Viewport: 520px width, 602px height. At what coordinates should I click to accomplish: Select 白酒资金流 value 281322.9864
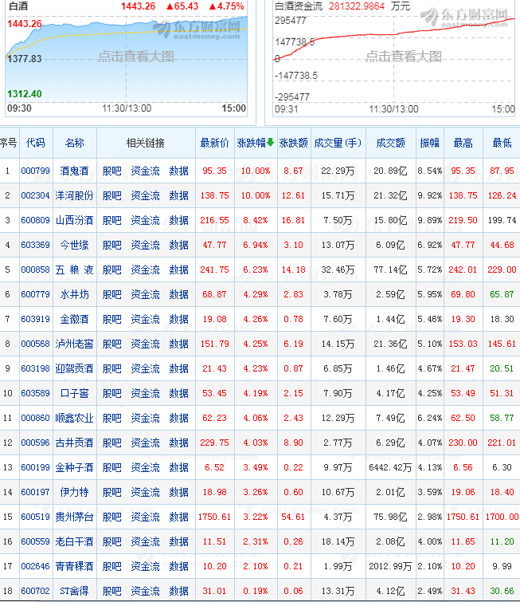(x=357, y=6)
